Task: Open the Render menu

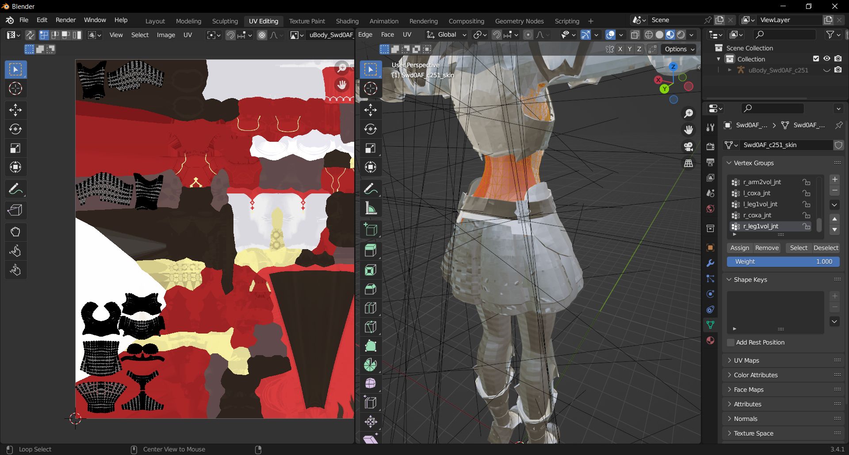Action: (65, 20)
